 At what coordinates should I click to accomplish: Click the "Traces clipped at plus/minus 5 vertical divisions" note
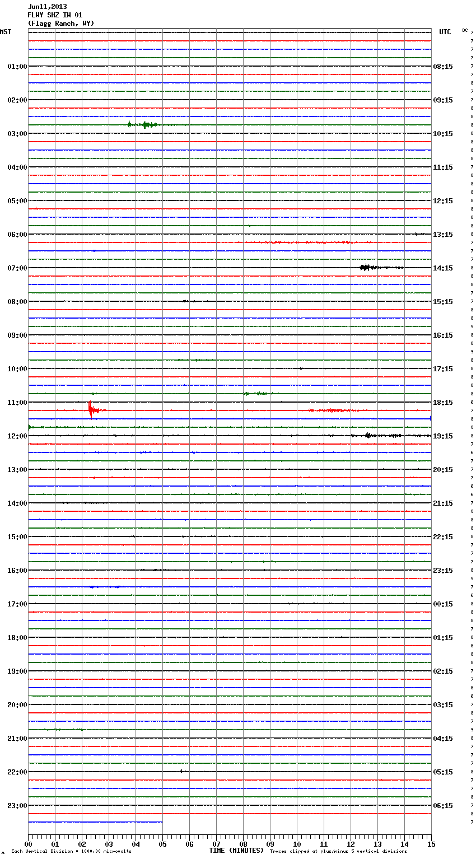point(338,852)
